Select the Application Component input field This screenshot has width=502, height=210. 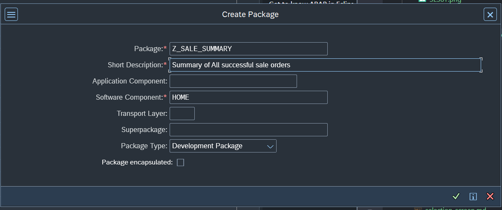233,81
